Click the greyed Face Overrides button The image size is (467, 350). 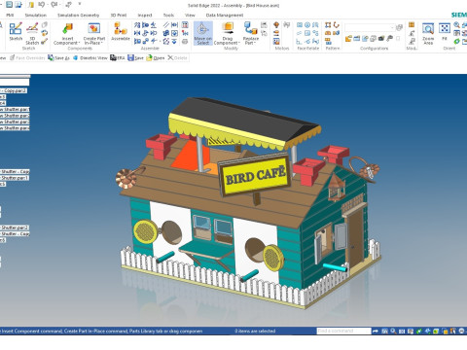(x=27, y=58)
